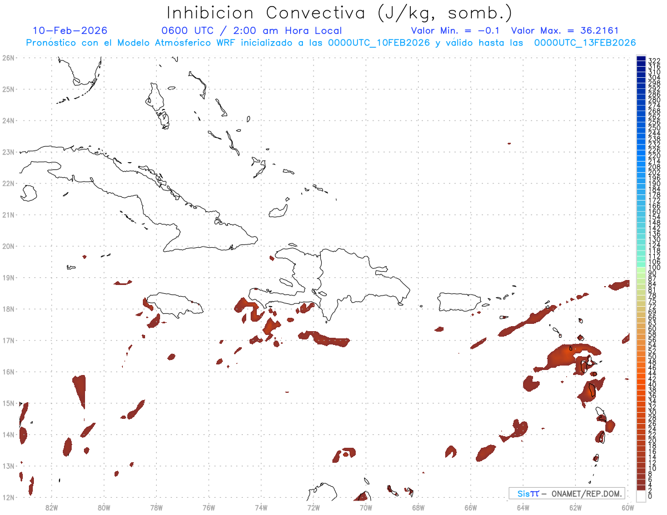This screenshot has height=515, width=667.
Task: Click the 16N latitude label
Action: coord(8,372)
